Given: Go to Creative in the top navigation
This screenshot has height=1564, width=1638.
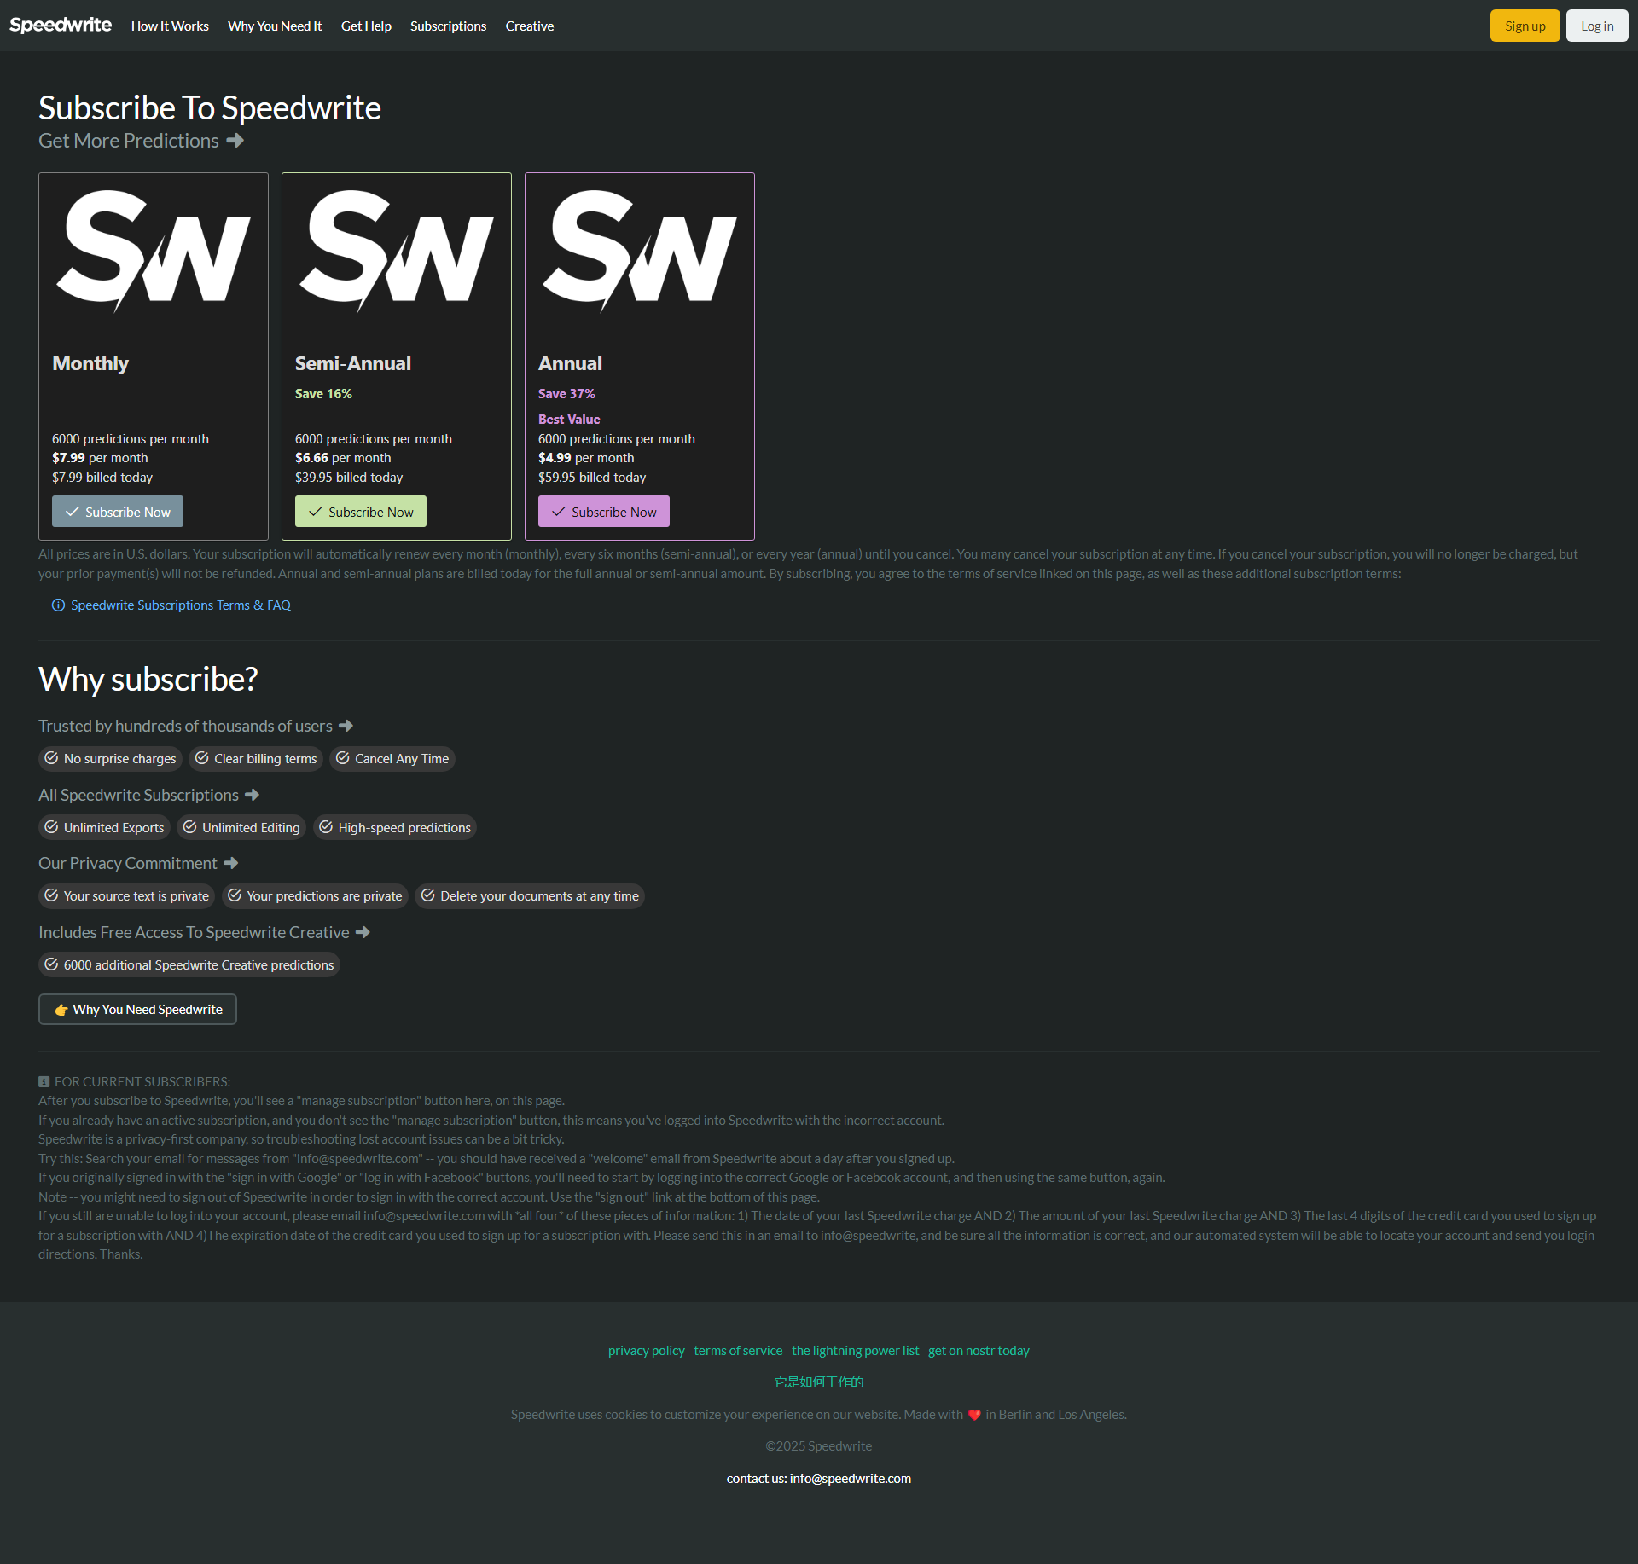Looking at the screenshot, I should pos(529,26).
